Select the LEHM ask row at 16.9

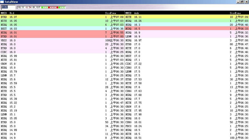point(187,36)
